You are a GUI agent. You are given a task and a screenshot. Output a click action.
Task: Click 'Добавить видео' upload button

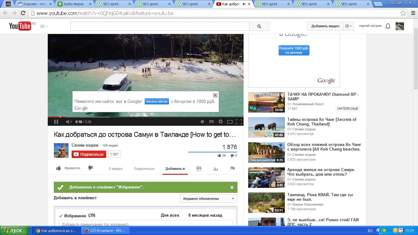point(325,26)
